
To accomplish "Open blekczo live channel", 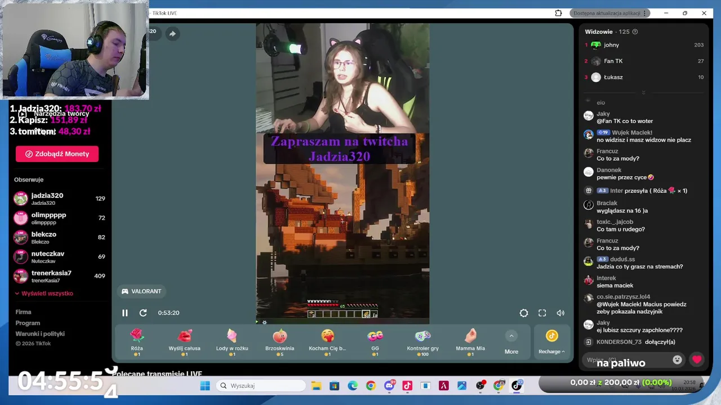I will [x=59, y=237].
